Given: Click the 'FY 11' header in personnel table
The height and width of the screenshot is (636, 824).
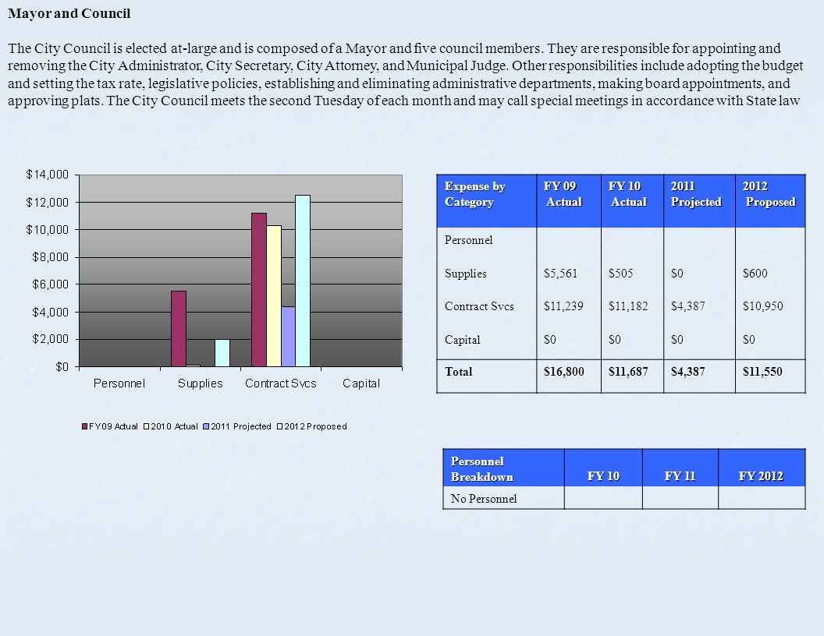Looking at the screenshot, I should pos(680,468).
